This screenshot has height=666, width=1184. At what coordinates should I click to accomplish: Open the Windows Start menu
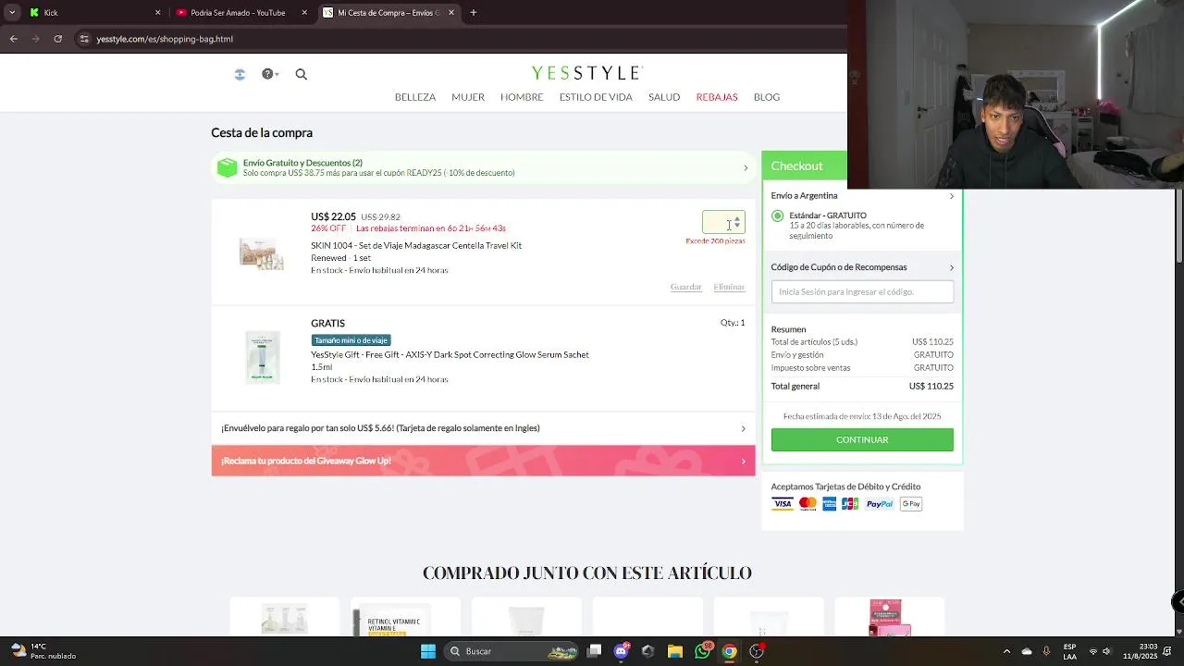click(x=427, y=651)
